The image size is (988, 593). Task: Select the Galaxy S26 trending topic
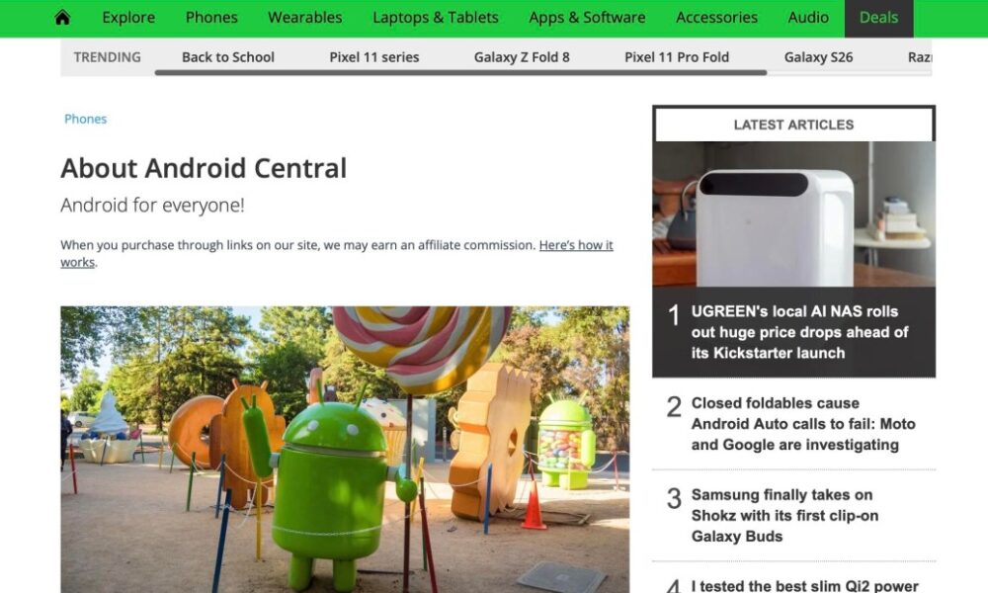(818, 56)
